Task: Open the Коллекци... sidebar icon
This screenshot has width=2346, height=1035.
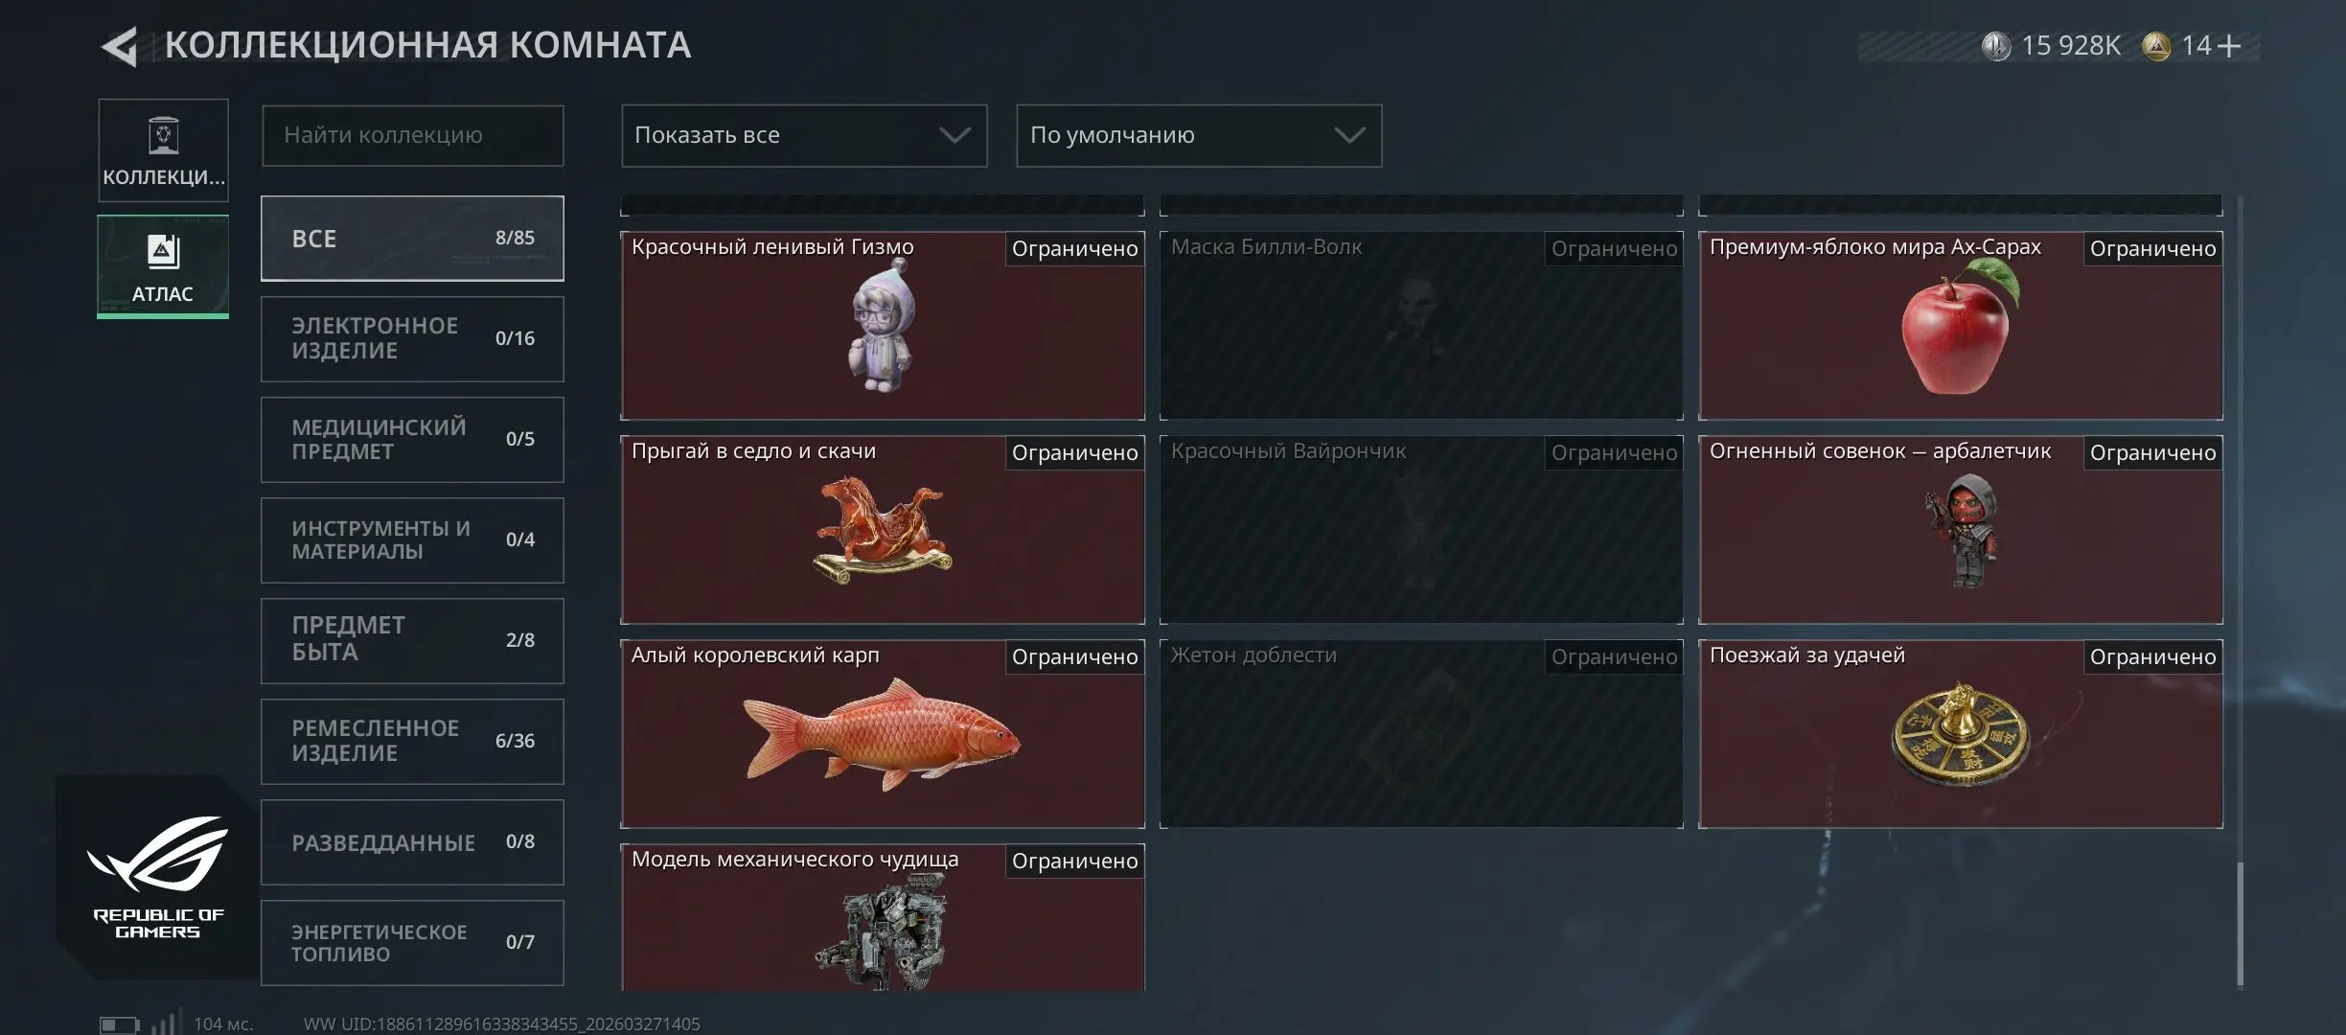Action: 163,150
